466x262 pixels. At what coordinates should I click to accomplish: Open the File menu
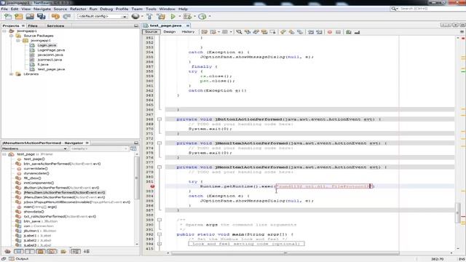(x=4, y=9)
